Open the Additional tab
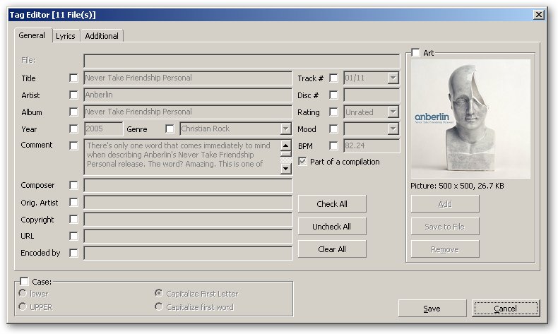This screenshot has height=334, width=558. (102, 36)
